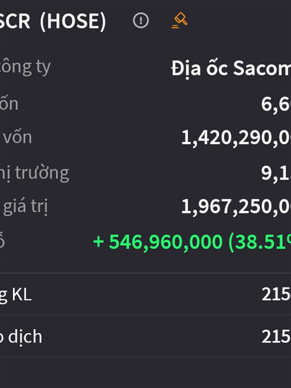Screen dimensions: 291x388
Task: Open company name Địa ốc Sacom
Action: [x=231, y=68]
